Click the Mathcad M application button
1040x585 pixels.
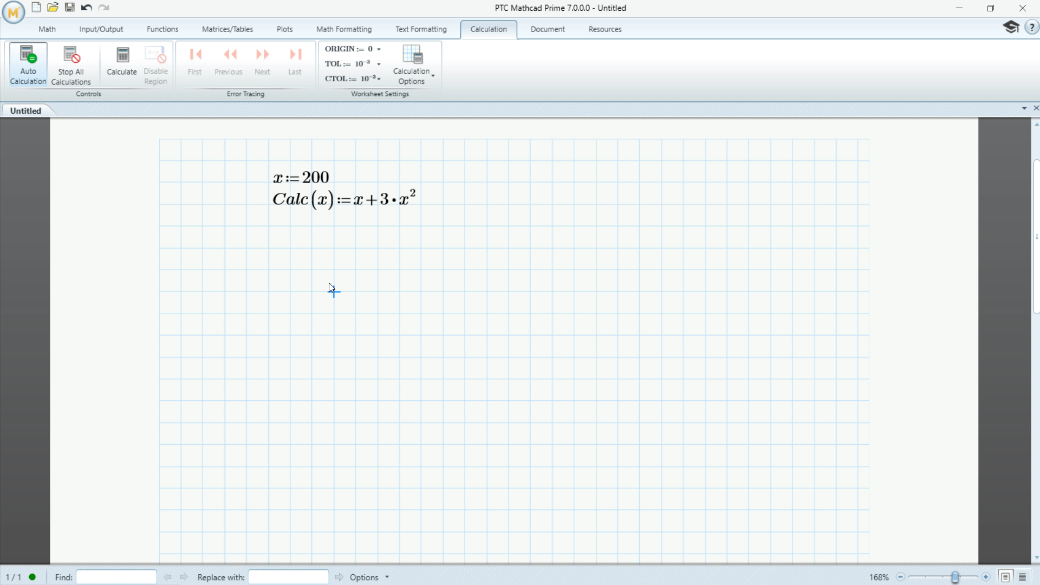point(14,12)
